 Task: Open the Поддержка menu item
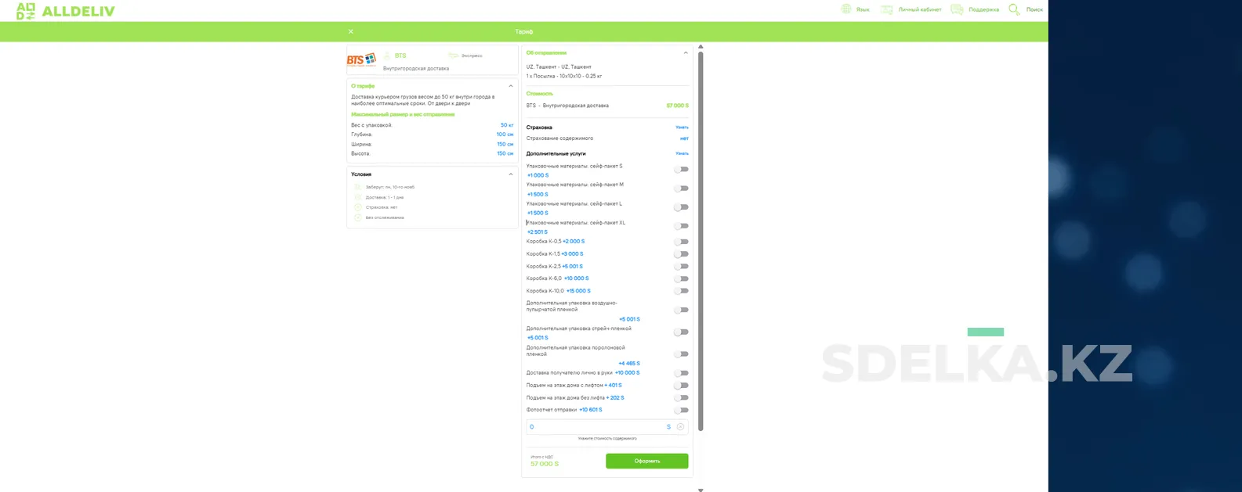(983, 10)
